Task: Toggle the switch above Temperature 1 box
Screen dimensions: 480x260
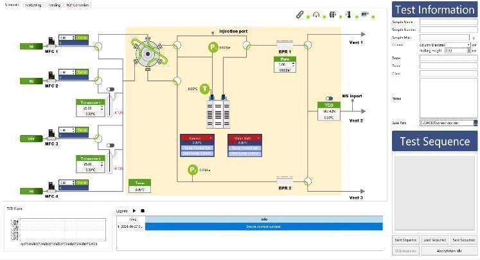Action: (110, 90)
